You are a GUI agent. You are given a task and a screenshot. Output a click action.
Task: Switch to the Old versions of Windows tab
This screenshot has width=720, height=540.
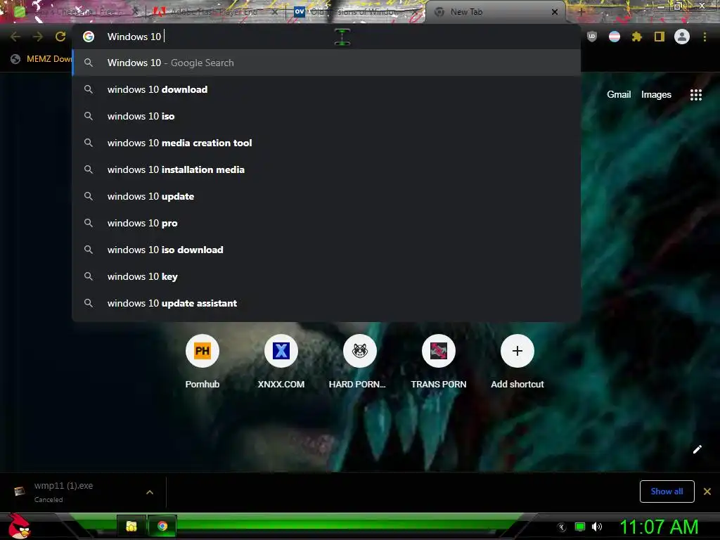pyautogui.click(x=354, y=12)
